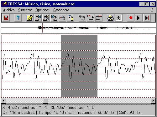Viewport: 157px width, 117px height.
Task: Click inside the gray selected waveform region
Action: click(79, 66)
